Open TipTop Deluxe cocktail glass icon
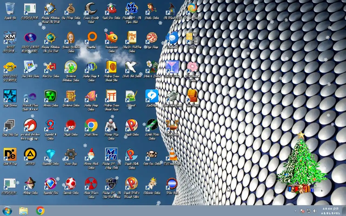This screenshot has width=346, height=216. [x=172, y=67]
